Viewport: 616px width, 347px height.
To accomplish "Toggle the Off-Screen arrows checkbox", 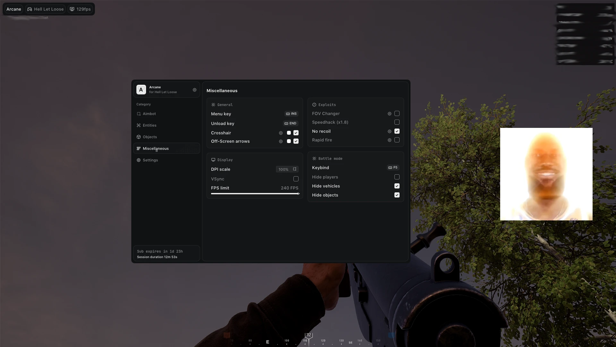I will pos(296,141).
